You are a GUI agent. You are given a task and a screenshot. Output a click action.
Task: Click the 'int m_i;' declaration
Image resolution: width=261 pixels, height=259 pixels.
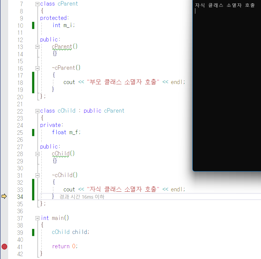tap(64, 25)
